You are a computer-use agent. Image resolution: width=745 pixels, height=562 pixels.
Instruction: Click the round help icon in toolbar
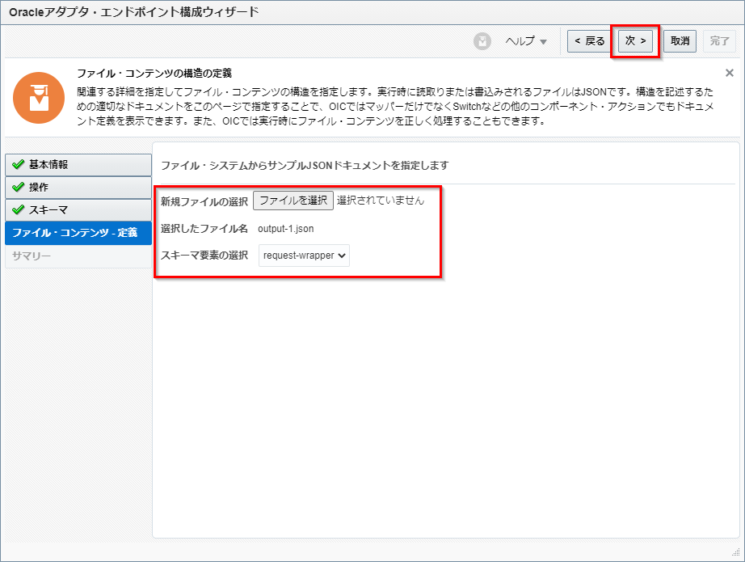pos(482,41)
